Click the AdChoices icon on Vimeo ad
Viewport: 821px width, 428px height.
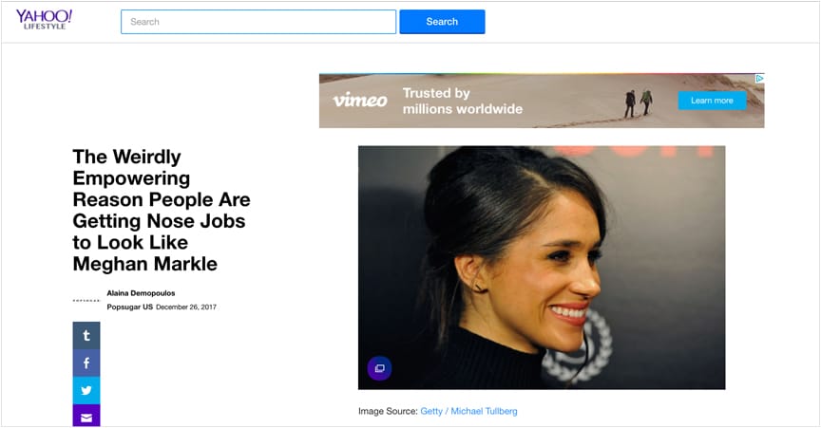(x=759, y=79)
